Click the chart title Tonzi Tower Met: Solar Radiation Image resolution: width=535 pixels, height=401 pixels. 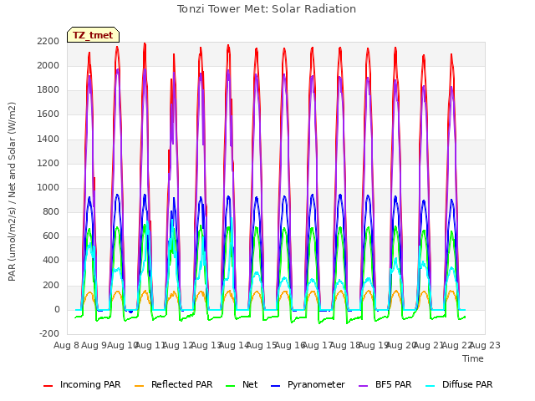267,9
